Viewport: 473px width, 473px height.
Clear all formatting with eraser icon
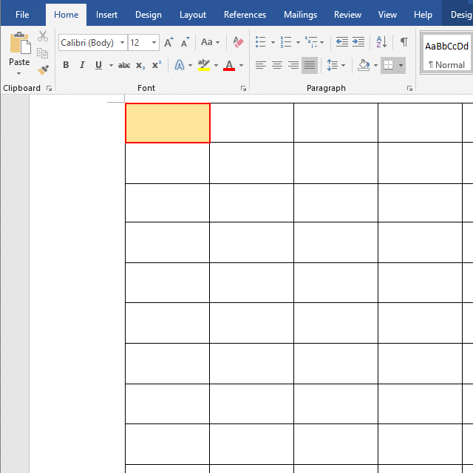click(x=238, y=42)
